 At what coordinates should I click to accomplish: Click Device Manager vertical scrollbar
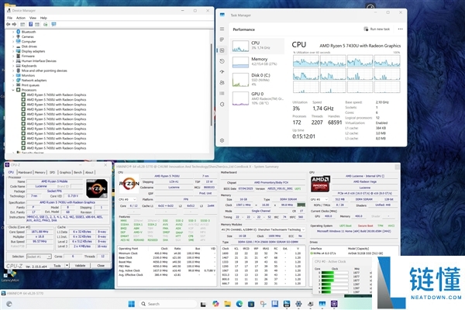[212, 84]
